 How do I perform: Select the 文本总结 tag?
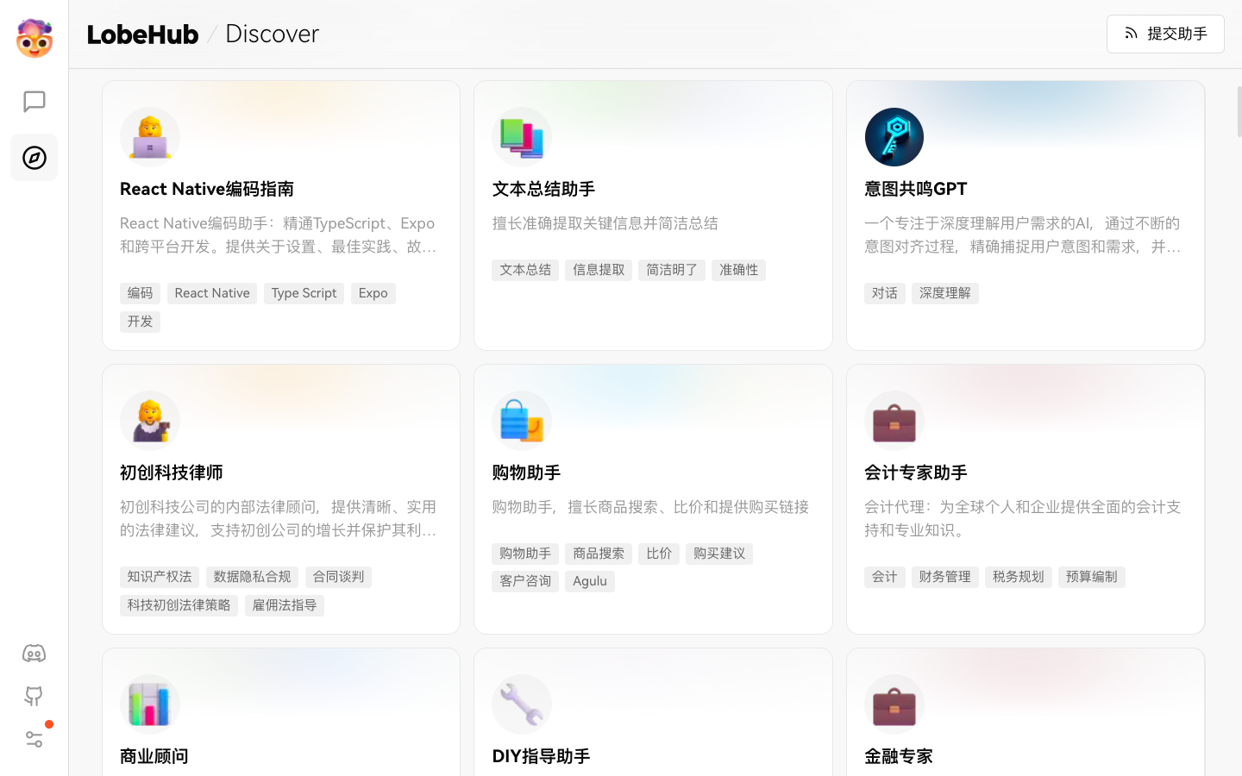(x=525, y=270)
